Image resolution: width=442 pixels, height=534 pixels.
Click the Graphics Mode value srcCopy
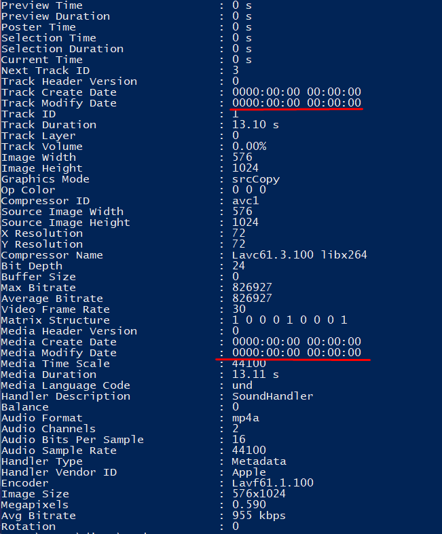(x=255, y=179)
